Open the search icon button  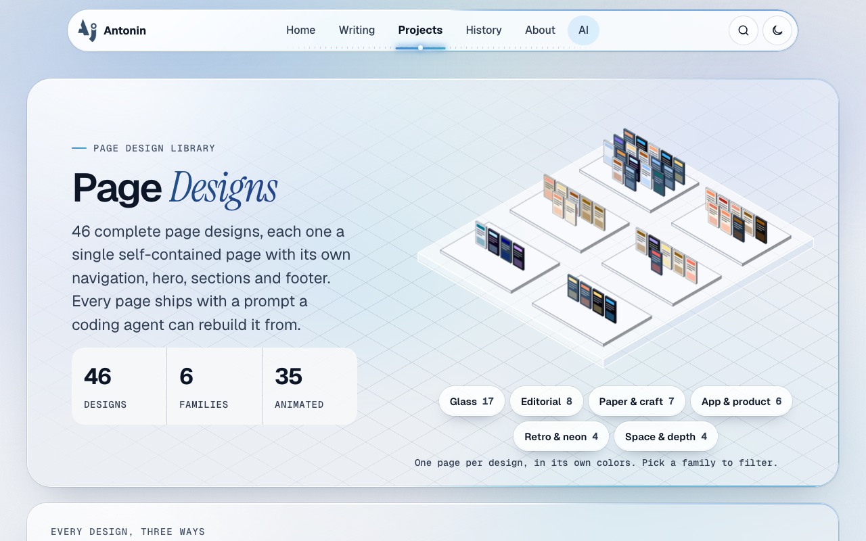(x=743, y=30)
